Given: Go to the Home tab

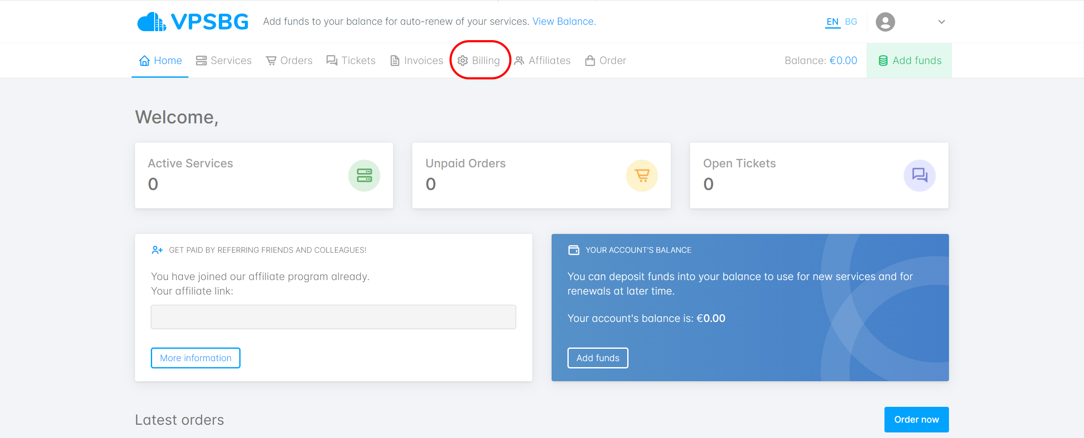Looking at the screenshot, I should coord(160,61).
